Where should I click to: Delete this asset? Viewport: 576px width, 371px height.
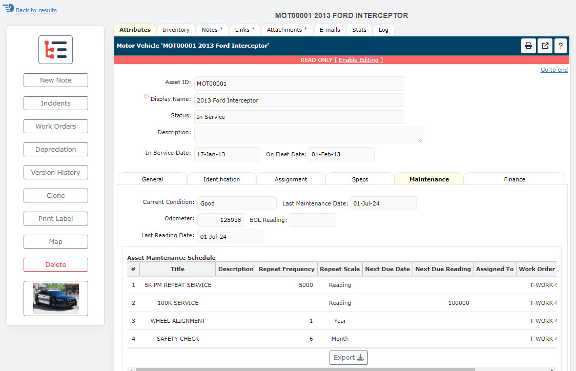tap(55, 264)
